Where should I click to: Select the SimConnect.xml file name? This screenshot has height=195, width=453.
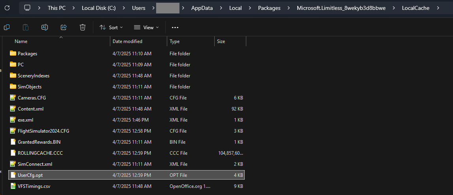pos(35,164)
